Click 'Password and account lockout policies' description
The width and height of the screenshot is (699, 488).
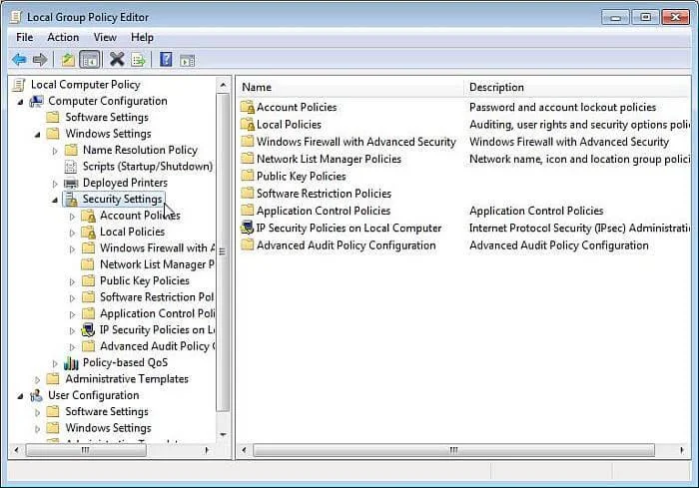point(562,108)
